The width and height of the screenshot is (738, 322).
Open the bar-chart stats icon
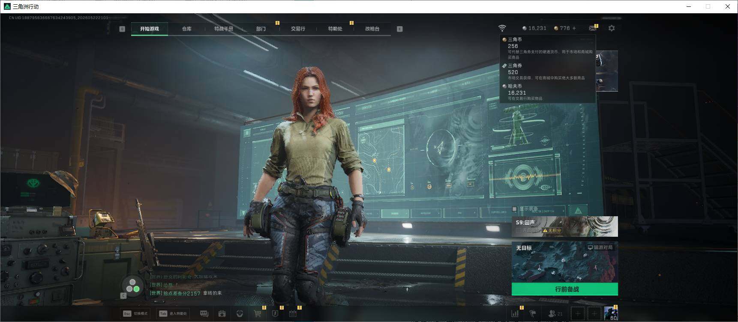[x=515, y=314]
